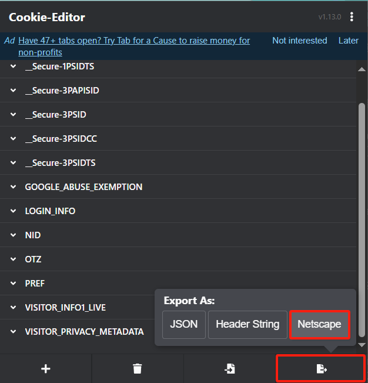Screen dimensions: 368x383
Task: Expand the NID cookie chevron
Action: [x=13, y=235]
